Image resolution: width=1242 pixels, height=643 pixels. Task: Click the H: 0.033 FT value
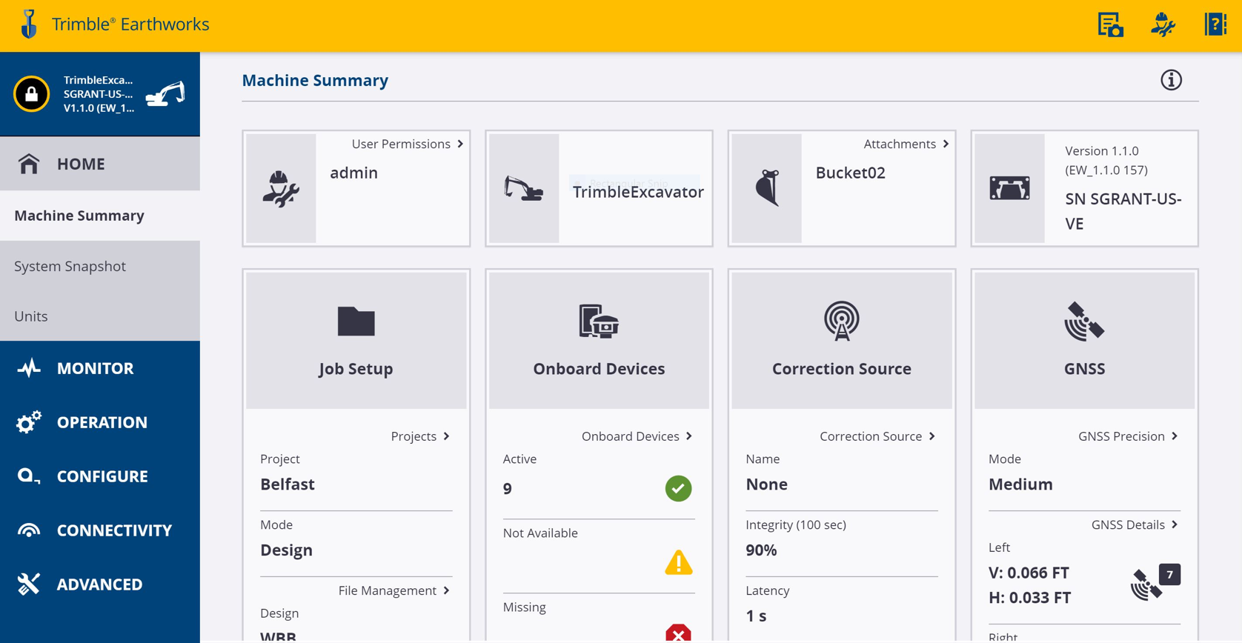(x=1029, y=597)
